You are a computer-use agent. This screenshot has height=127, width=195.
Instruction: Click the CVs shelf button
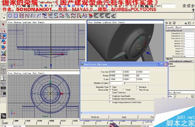tap(96, 16)
